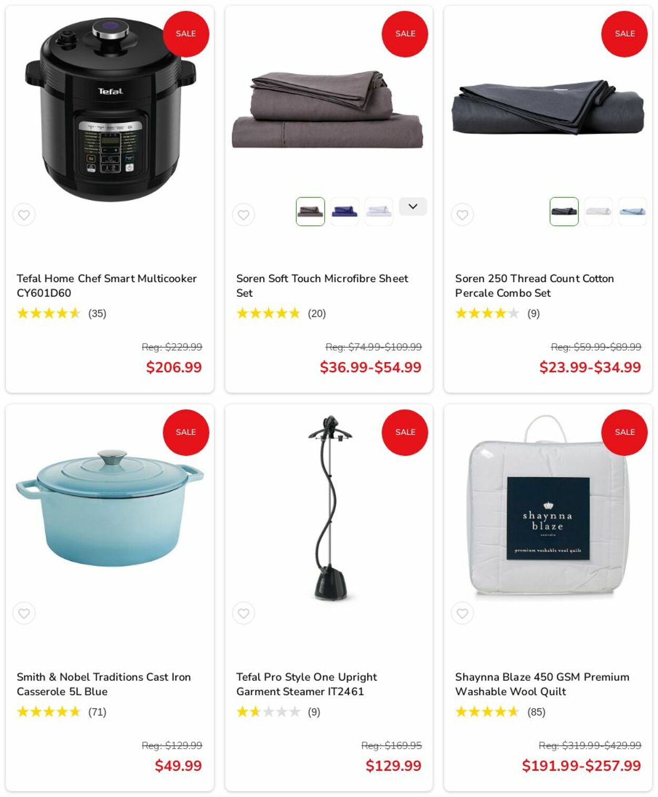The height and width of the screenshot is (797, 658).
Task: Choose white swatch for Percale Combo Set
Action: click(599, 212)
